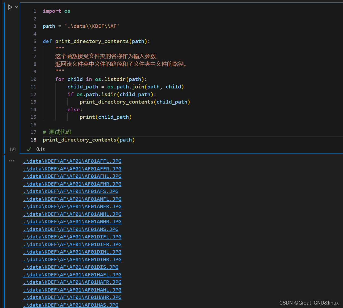Open link .\data\KDEF\AF\AF01\AF01DIS.JPG
The width and height of the screenshot is (343, 308).
[71, 267]
